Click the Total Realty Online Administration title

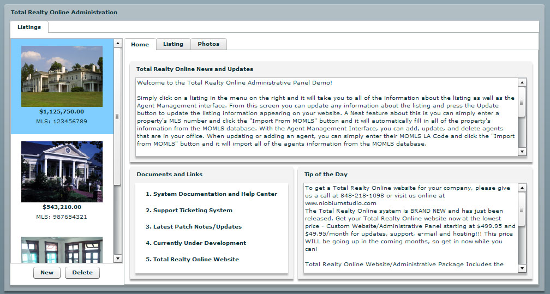pyautogui.click(x=64, y=13)
